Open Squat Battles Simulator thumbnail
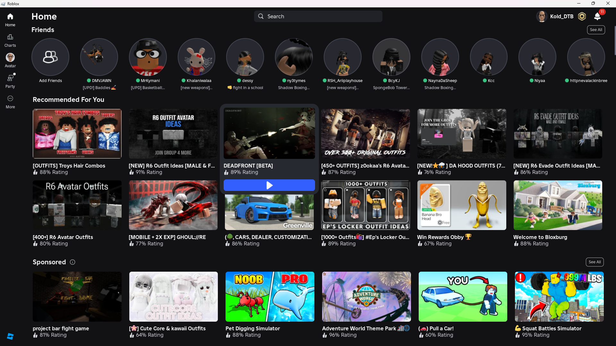 (x=559, y=297)
